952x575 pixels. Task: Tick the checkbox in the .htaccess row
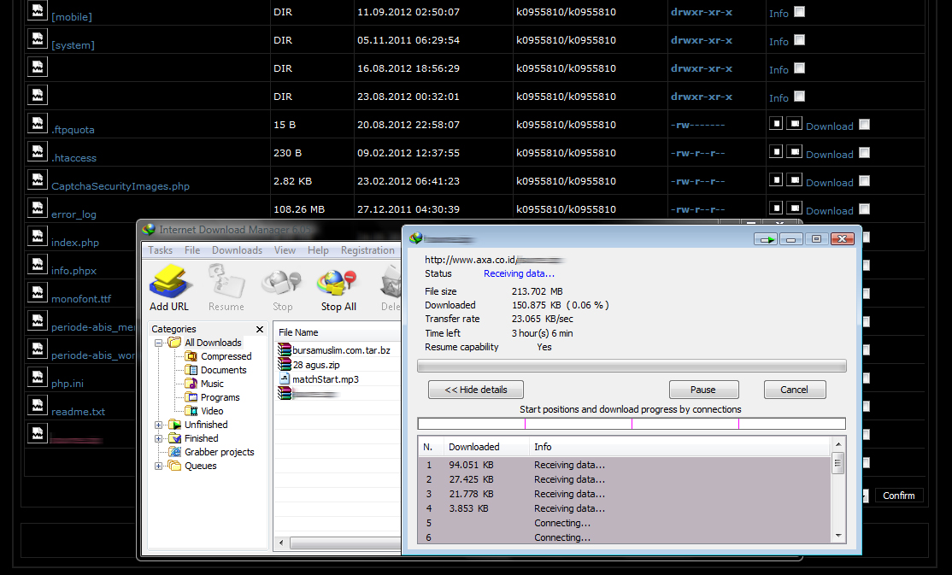[x=865, y=152]
